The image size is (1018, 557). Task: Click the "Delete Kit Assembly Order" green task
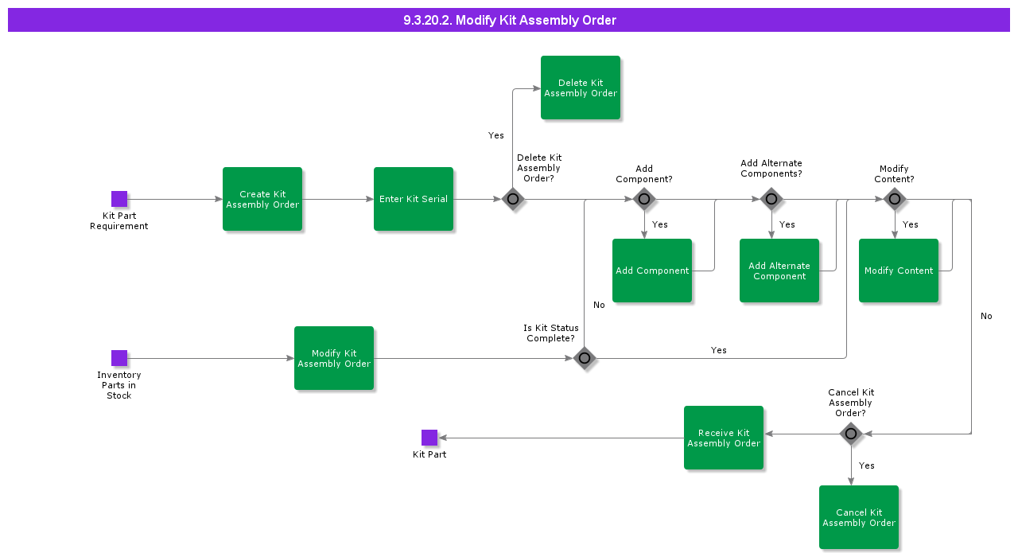point(581,88)
